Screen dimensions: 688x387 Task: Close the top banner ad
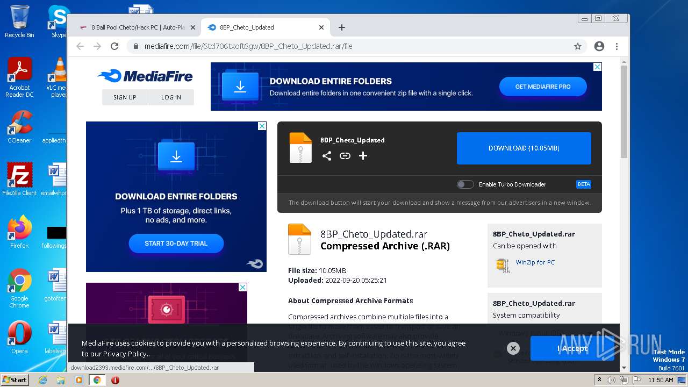[597, 67]
